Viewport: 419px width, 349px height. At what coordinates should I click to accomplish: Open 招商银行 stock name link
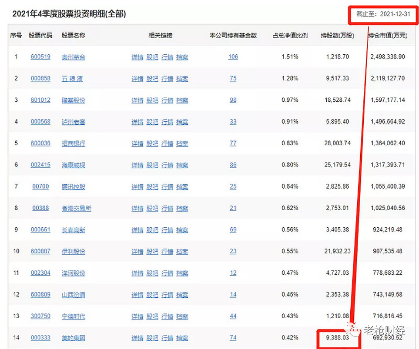[74, 144]
